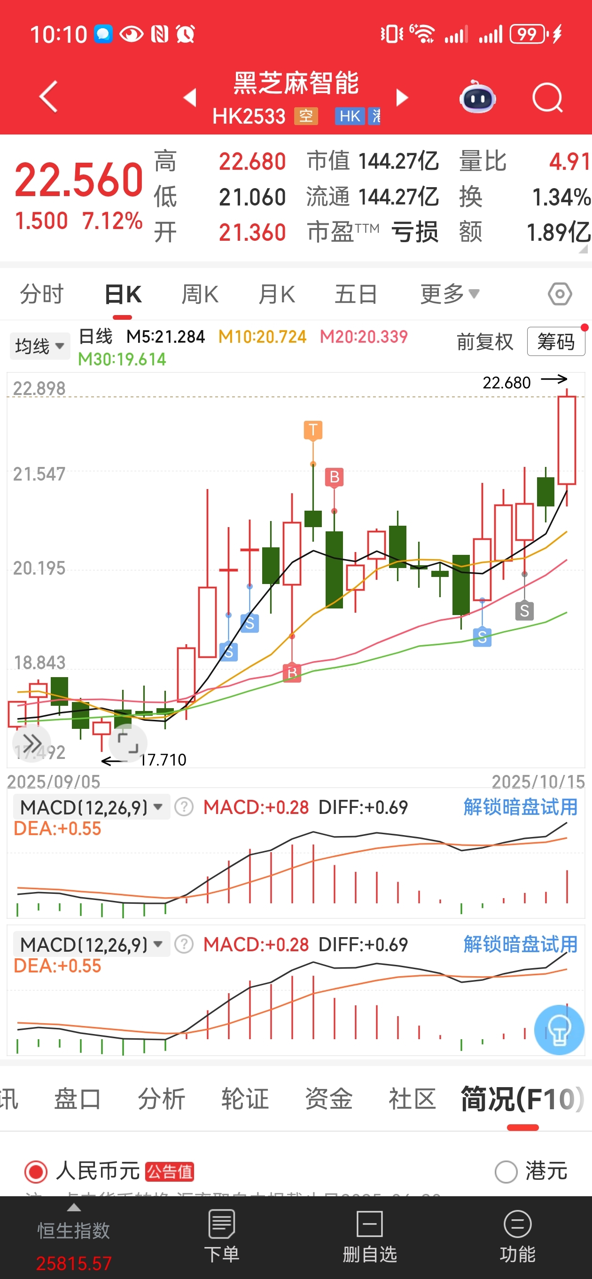Screen dimensions: 592x1279
Task: Tap the latest red candlestick
Action: (567, 440)
